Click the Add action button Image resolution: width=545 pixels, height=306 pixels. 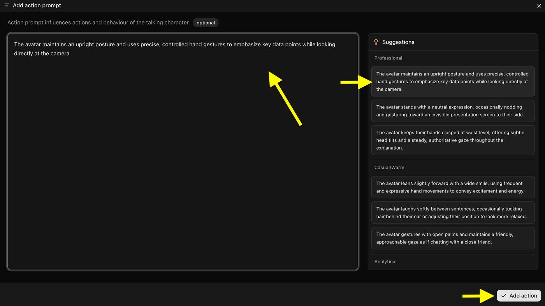(519, 296)
